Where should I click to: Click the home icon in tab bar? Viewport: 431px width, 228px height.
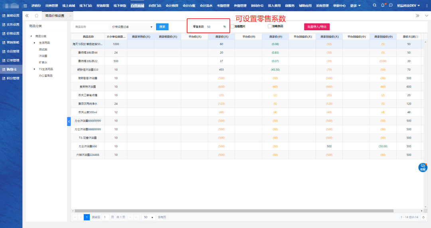coord(36,16)
